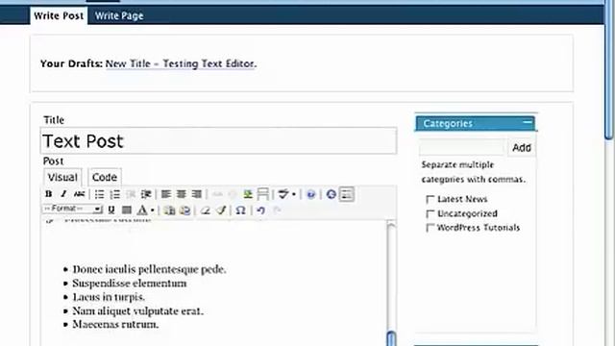Click the Categories panel header
Image resolution: width=615 pixels, height=346 pixels.
point(475,124)
